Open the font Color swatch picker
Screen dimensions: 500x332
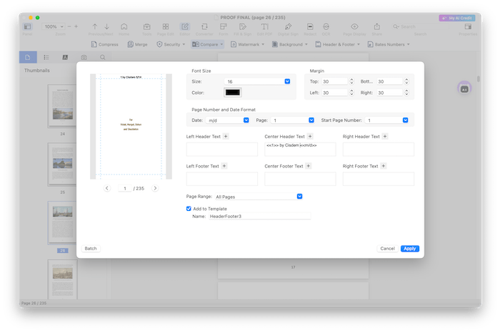pos(233,92)
